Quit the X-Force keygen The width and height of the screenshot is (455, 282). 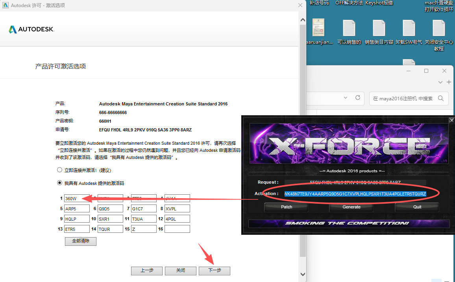pyautogui.click(x=417, y=207)
